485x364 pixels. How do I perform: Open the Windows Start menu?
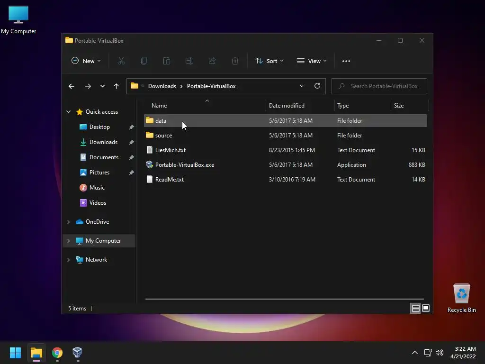[15, 353]
